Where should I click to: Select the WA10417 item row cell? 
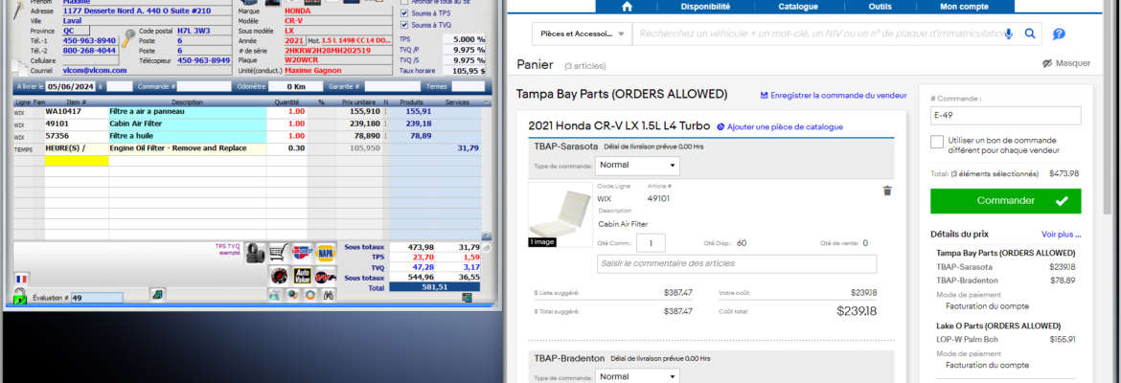(x=77, y=111)
